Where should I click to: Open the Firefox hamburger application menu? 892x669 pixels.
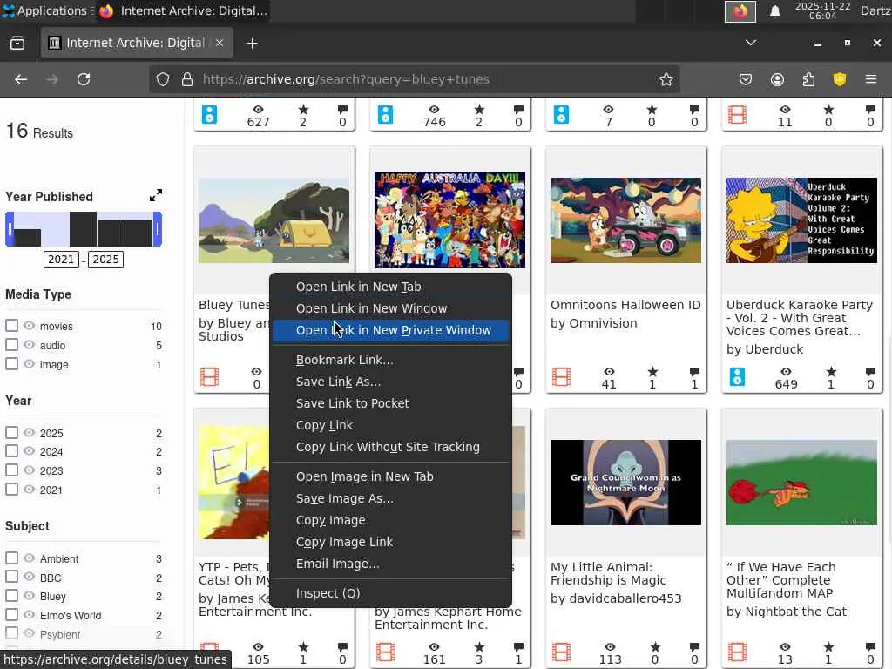coord(871,79)
